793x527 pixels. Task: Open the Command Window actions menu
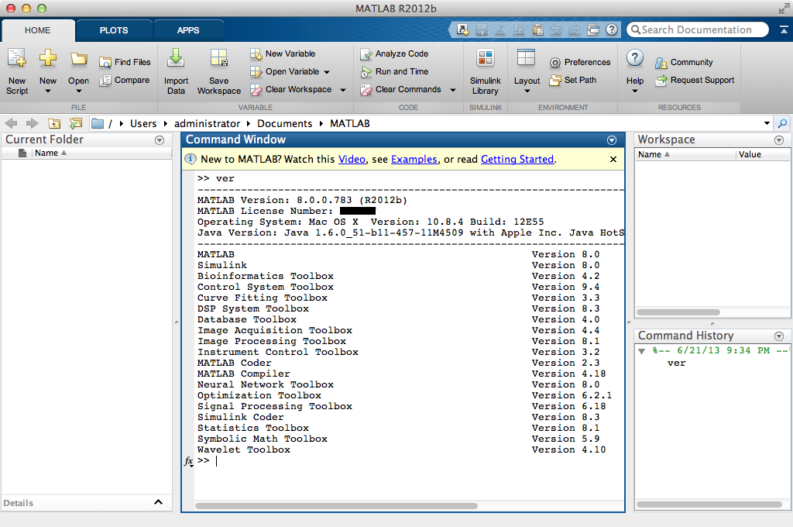click(612, 140)
